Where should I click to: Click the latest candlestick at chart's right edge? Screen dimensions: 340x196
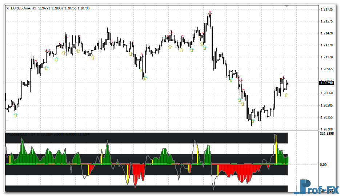point(288,84)
